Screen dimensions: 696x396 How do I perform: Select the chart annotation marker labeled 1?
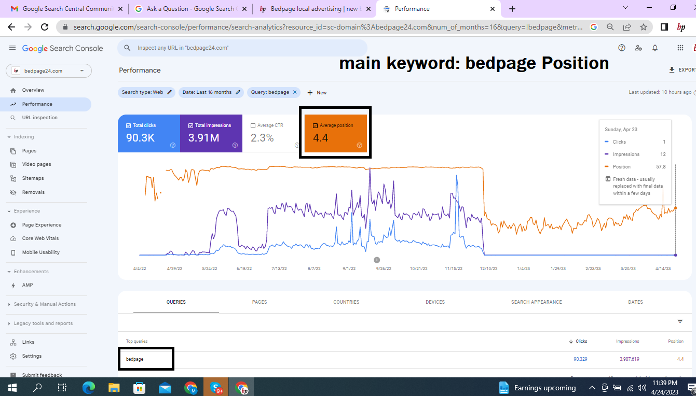(x=377, y=260)
